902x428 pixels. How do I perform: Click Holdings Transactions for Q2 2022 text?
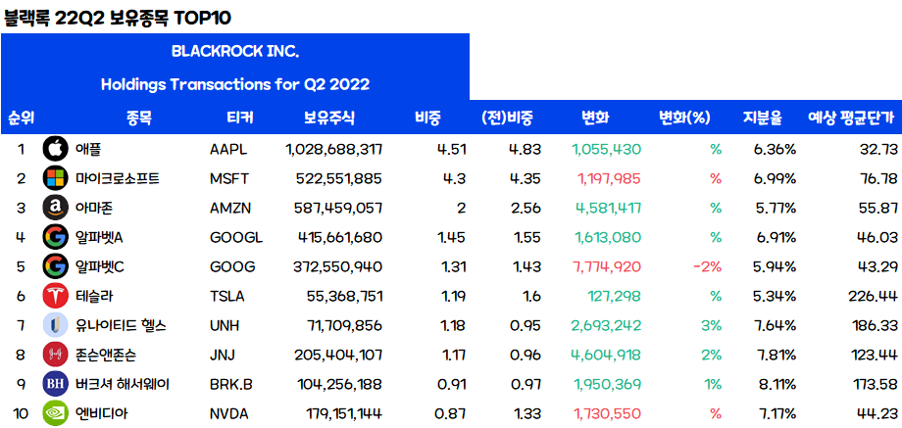tap(235, 85)
